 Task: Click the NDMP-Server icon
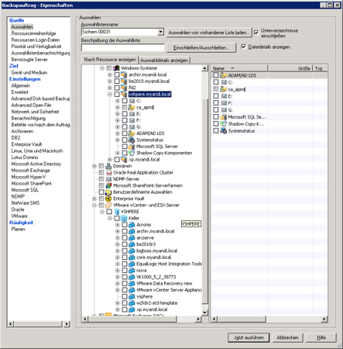click(x=108, y=179)
